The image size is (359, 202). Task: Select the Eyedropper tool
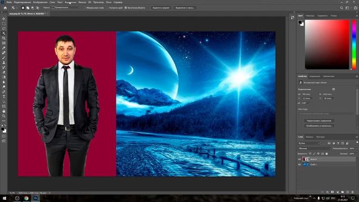4,48
